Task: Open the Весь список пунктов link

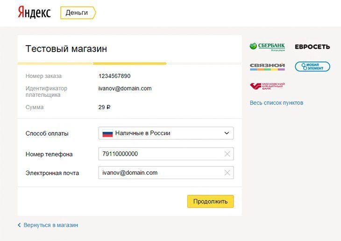Action: click(277, 103)
